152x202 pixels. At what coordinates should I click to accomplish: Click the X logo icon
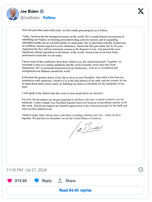(x=141, y=11)
